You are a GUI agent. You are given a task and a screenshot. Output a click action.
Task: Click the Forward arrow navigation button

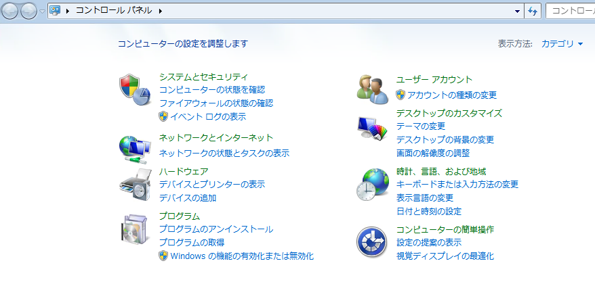pos(29,11)
